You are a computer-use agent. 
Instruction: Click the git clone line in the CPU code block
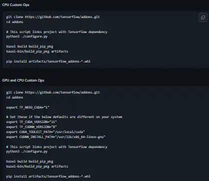tap(53, 17)
